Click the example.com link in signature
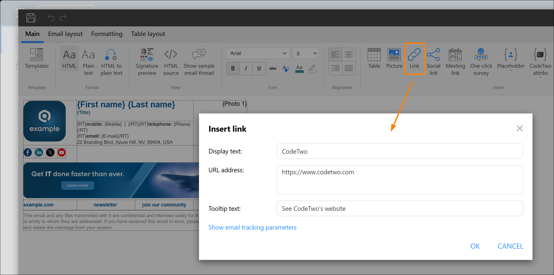The height and width of the screenshot is (275, 554). 38,205
